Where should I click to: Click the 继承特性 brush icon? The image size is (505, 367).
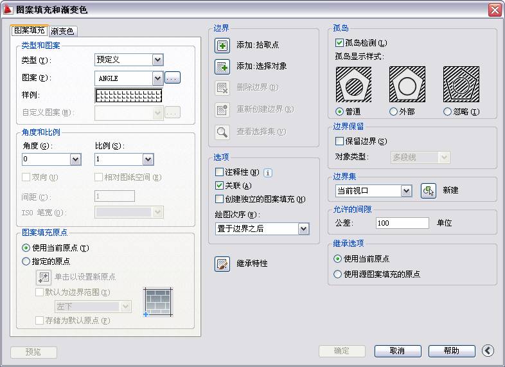(222, 264)
